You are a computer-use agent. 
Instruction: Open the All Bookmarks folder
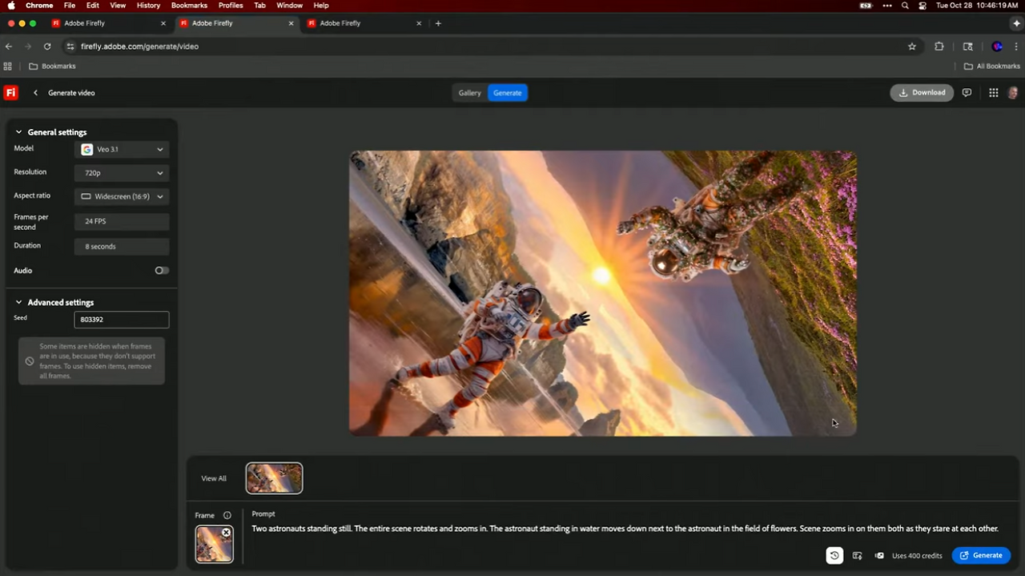tap(991, 66)
